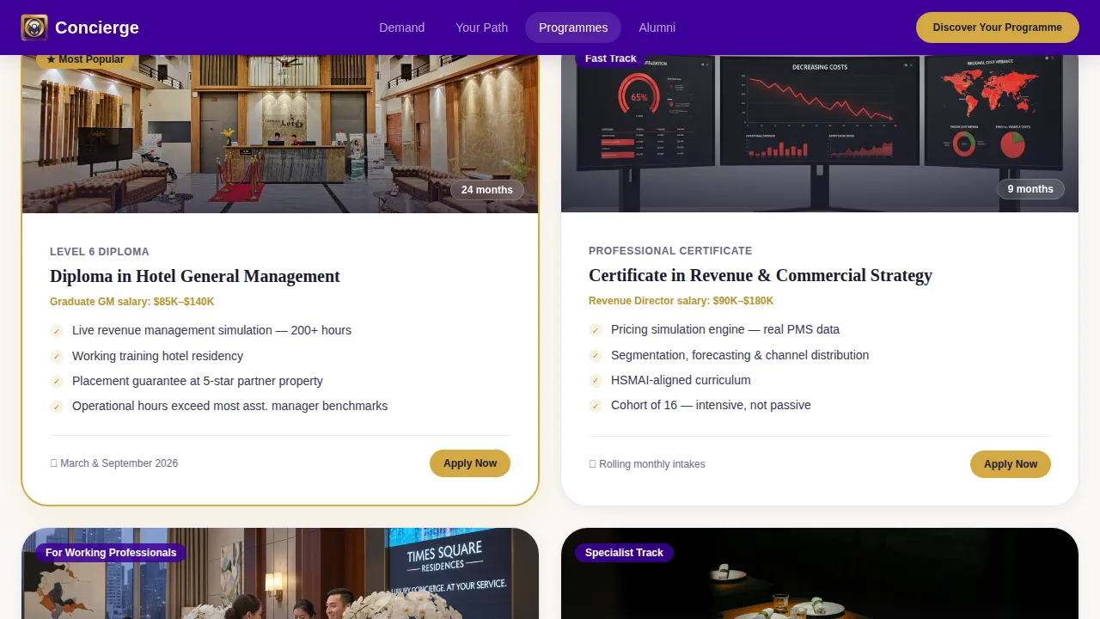The height and width of the screenshot is (619, 1100).
Task: Click check icon beside Working training hotel residency
Action: (57, 357)
